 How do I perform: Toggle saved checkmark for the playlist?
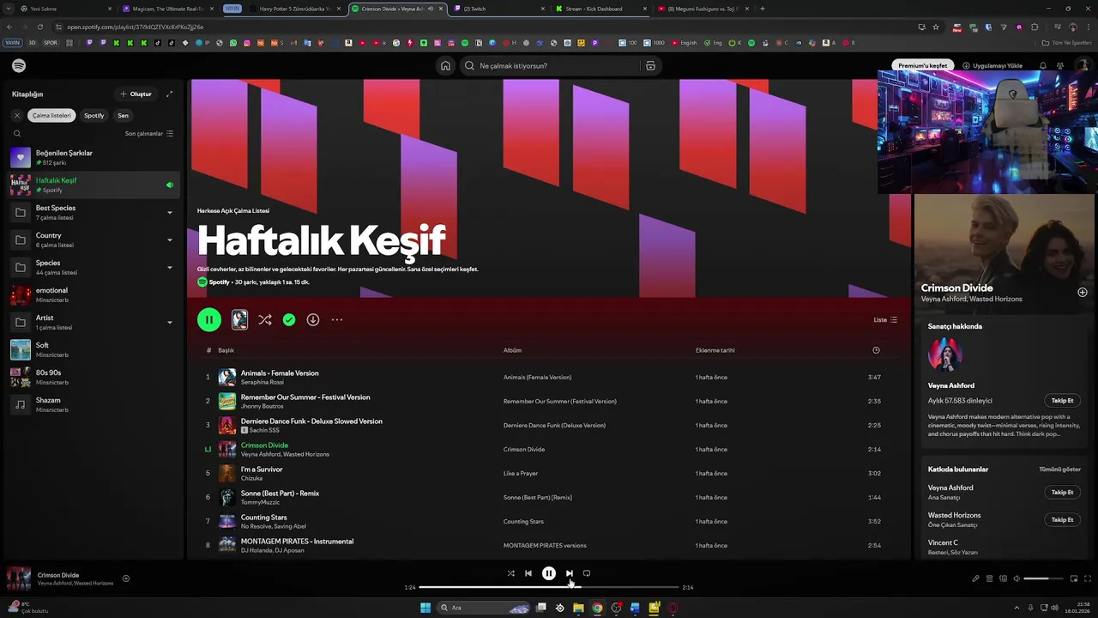289,320
